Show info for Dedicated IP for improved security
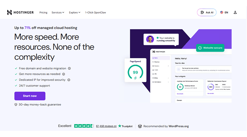 [x=69, y=80]
